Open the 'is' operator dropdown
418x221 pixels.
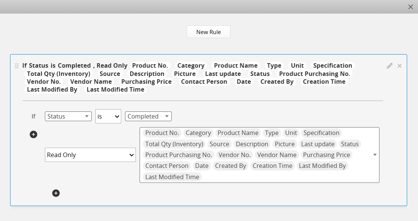[x=108, y=116]
